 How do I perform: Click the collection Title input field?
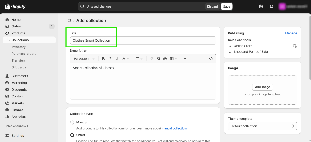click(x=143, y=40)
